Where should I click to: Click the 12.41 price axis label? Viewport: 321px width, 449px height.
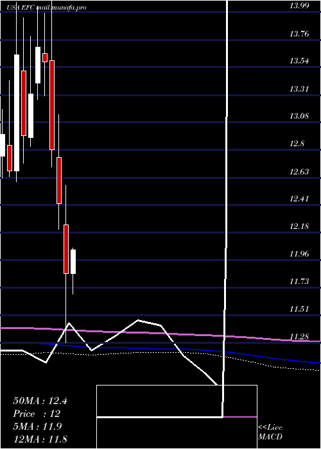[299, 198]
